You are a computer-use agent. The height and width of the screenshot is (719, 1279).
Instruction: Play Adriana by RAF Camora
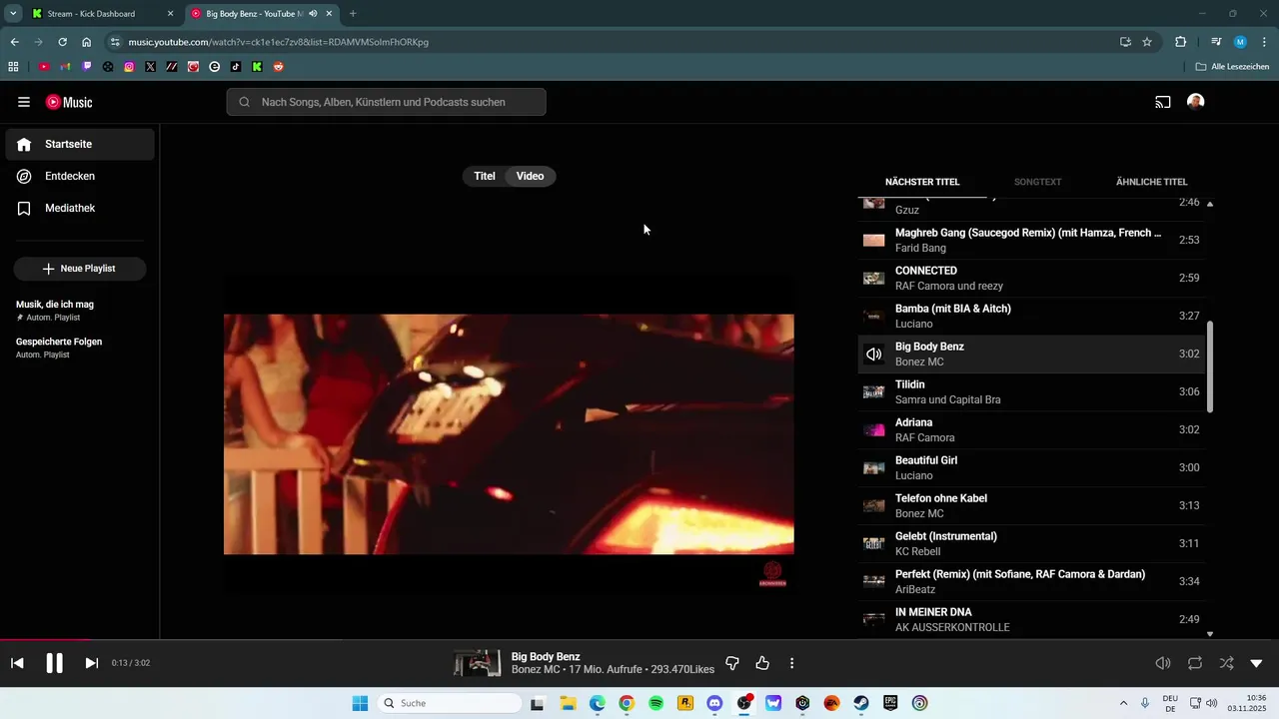point(1031,429)
